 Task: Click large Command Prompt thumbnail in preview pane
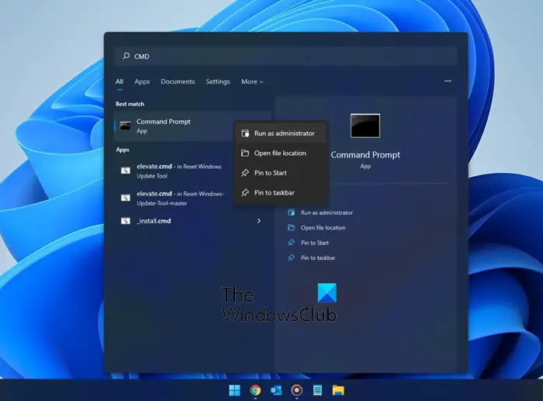coord(365,126)
